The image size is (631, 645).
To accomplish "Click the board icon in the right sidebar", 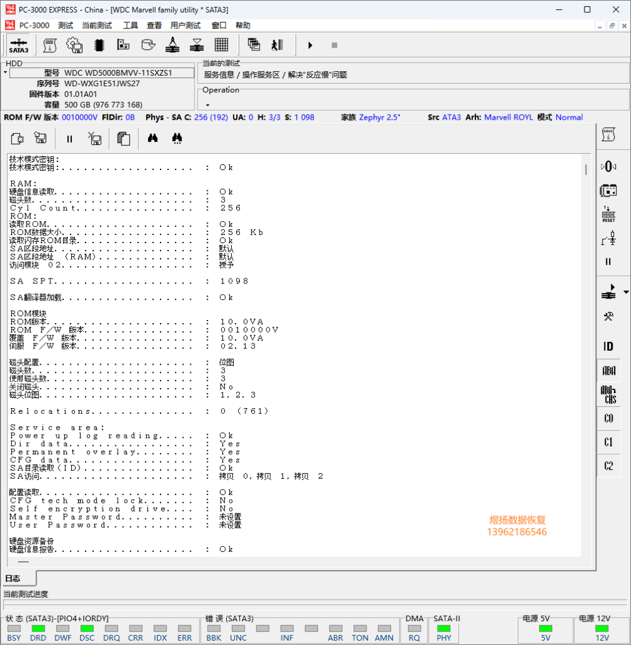I will coord(608,190).
